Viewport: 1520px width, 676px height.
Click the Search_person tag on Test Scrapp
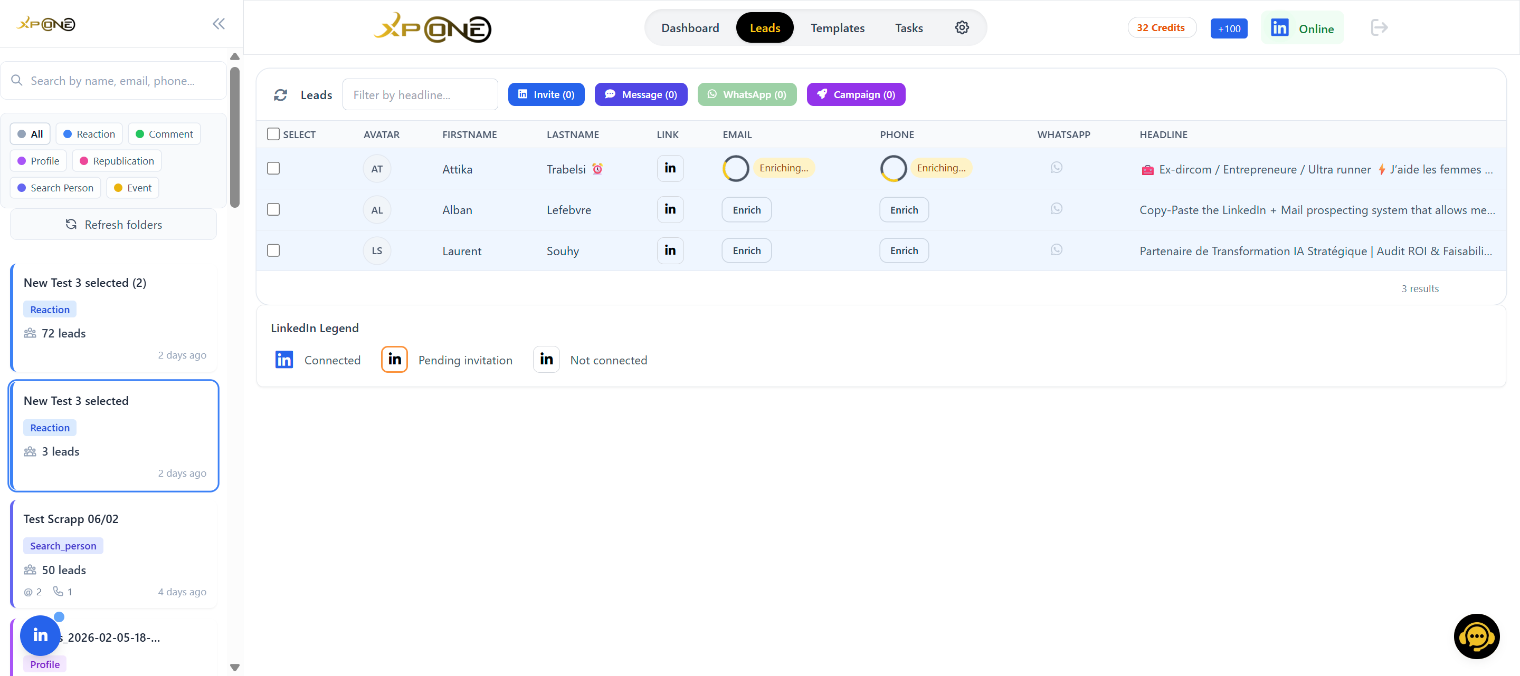63,546
